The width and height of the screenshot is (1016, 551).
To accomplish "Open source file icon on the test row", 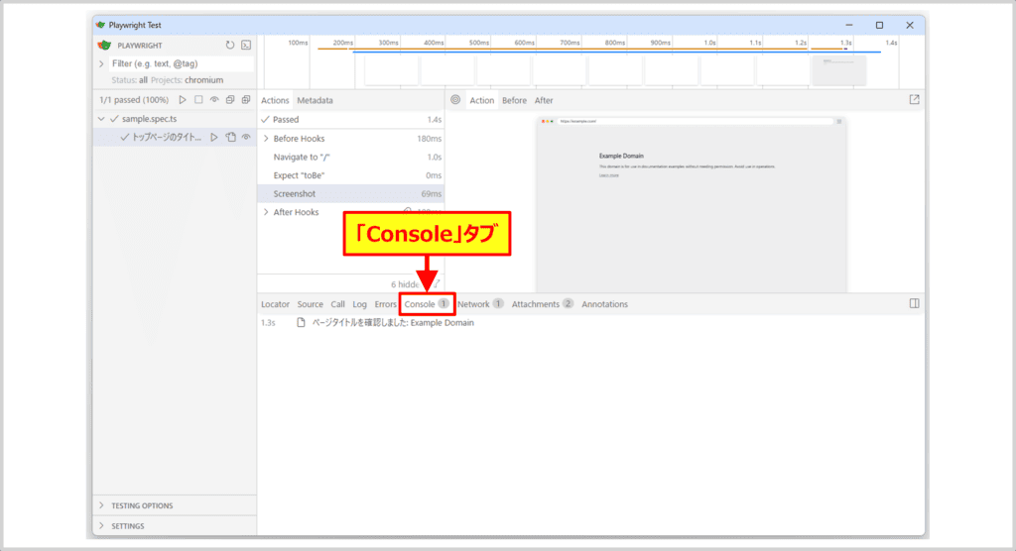I will 229,138.
